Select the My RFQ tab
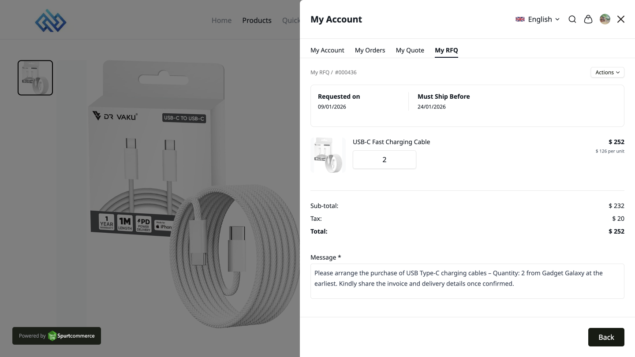This screenshot has height=357, width=635. pos(446,50)
